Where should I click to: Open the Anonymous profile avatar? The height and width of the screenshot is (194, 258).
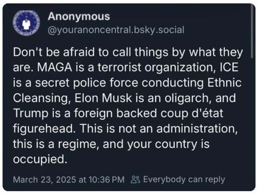click(26, 23)
